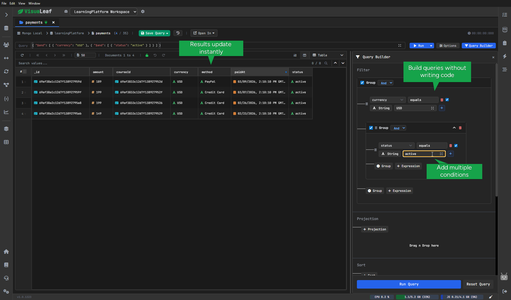Toggle the top Group filter checkbox
The image size is (511, 300).
[x=362, y=83]
